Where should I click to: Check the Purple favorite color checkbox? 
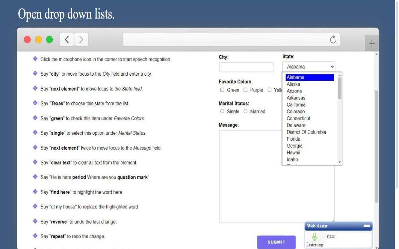[x=246, y=90]
